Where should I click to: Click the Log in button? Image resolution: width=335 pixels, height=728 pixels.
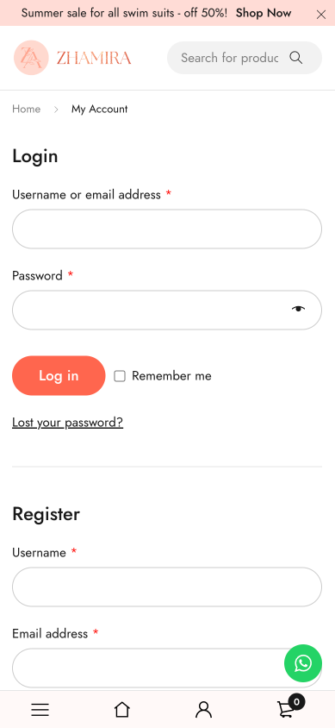click(59, 375)
